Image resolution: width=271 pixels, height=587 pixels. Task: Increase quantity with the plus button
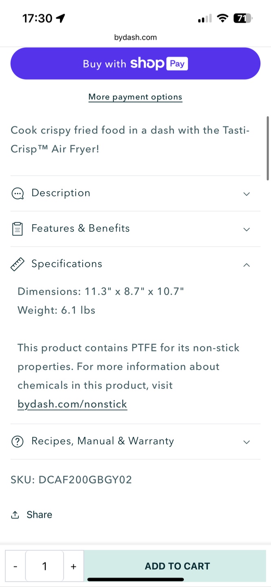pyautogui.click(x=73, y=566)
